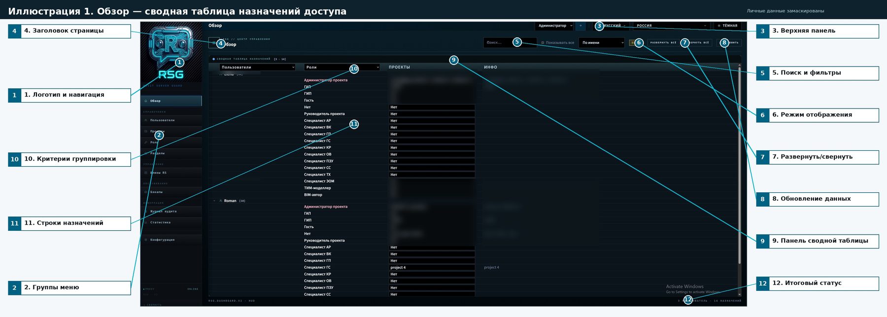Image resolution: width=887 pixels, height=317 pixels.
Task: Toggle the Показывать все checkbox
Action: 543,43
